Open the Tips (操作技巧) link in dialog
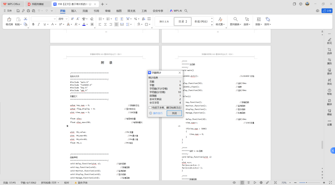Screen dimensions: 335x185 click(158, 113)
